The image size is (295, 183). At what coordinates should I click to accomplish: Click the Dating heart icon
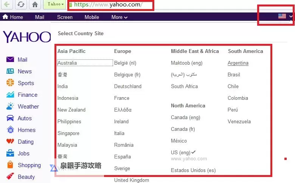point(10,141)
